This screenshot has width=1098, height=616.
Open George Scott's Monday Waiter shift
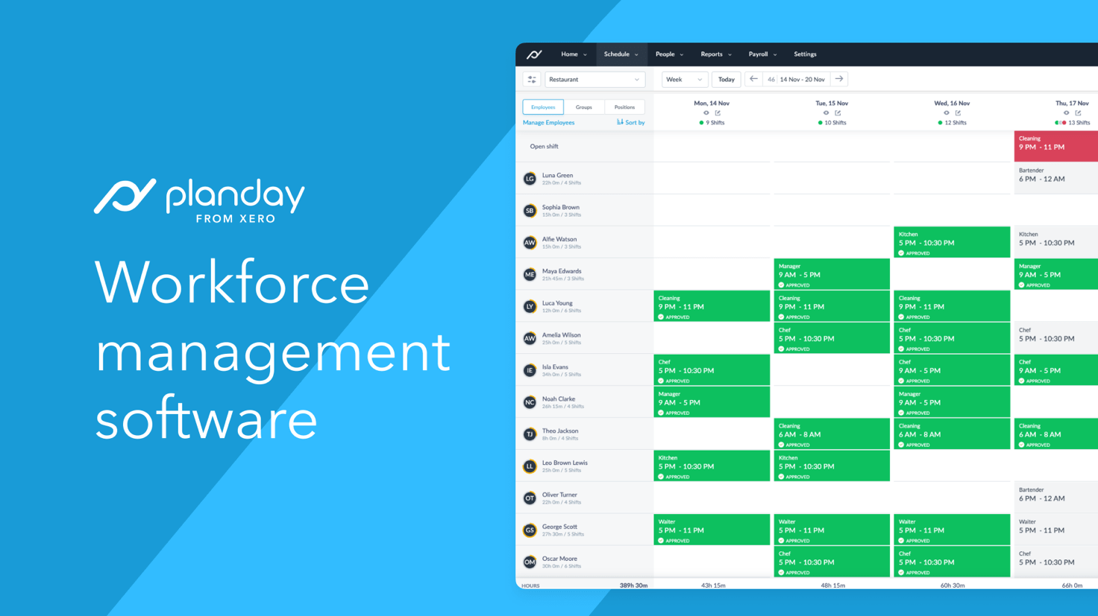pos(712,530)
